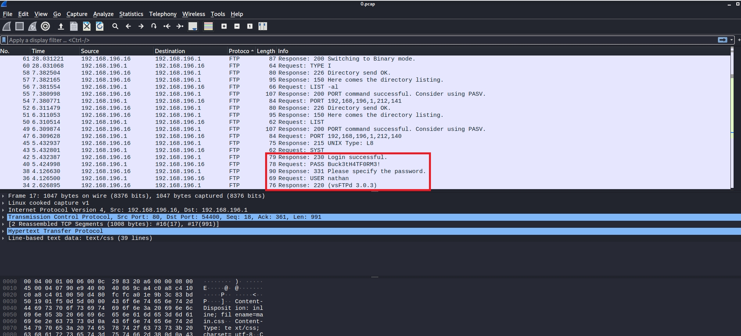Close the capture file with the X icon
Screen dimensions: 741x336
click(x=87, y=26)
